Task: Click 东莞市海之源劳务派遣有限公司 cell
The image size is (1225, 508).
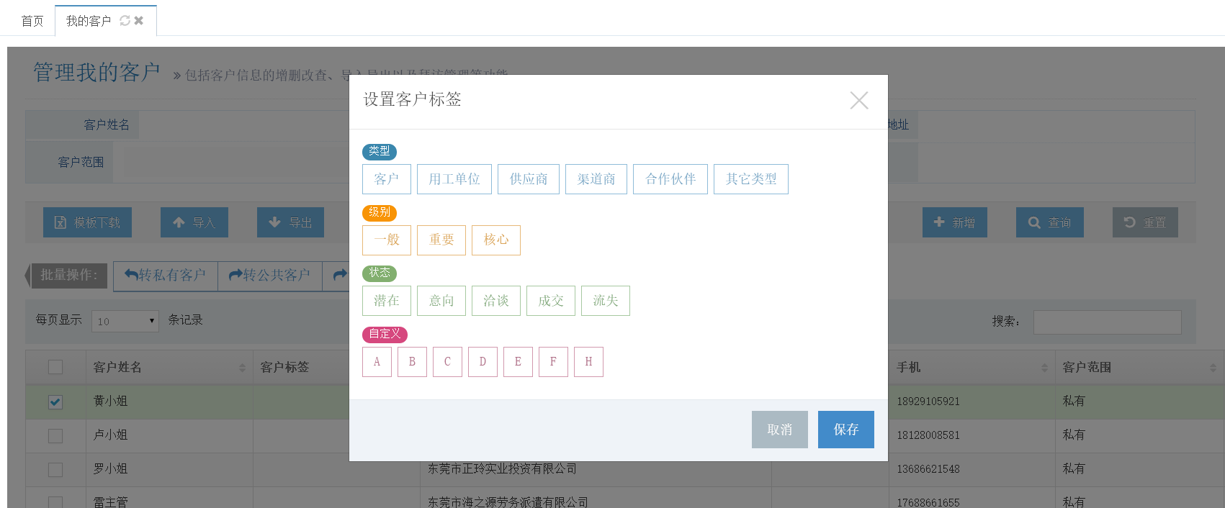Action: (x=508, y=502)
